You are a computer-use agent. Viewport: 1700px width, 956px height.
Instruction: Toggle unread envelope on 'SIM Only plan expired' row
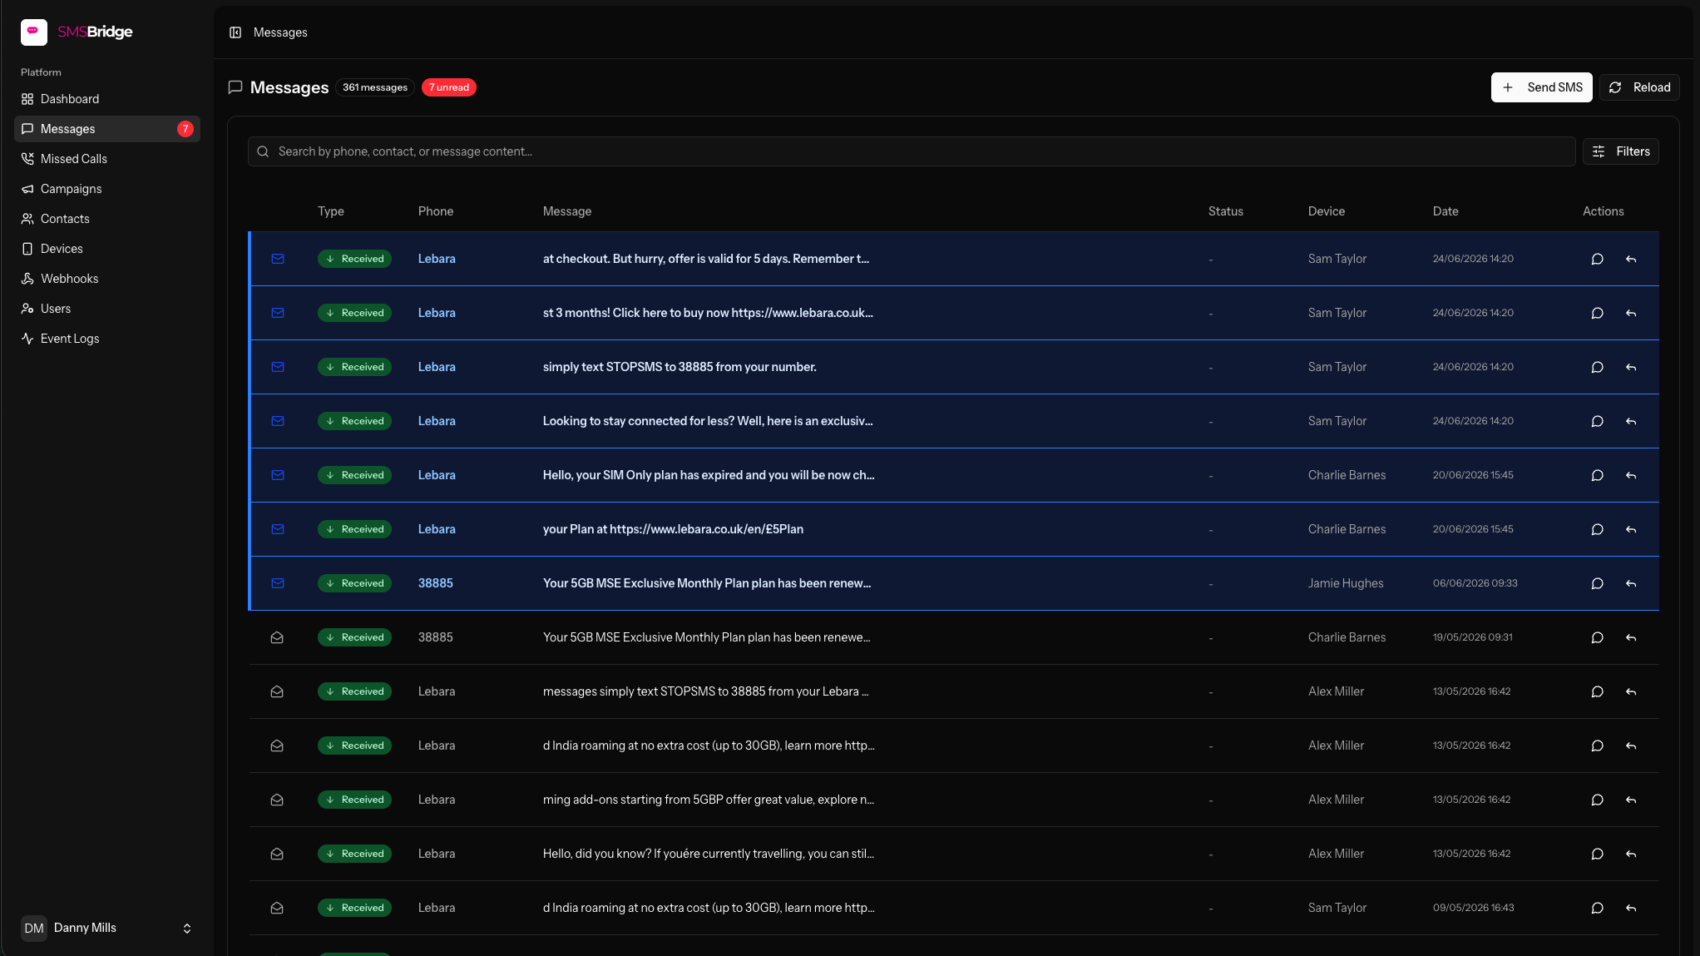(278, 475)
